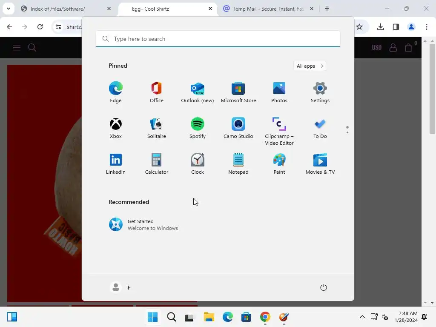Switch to the Temp Mail tab

pos(269,9)
